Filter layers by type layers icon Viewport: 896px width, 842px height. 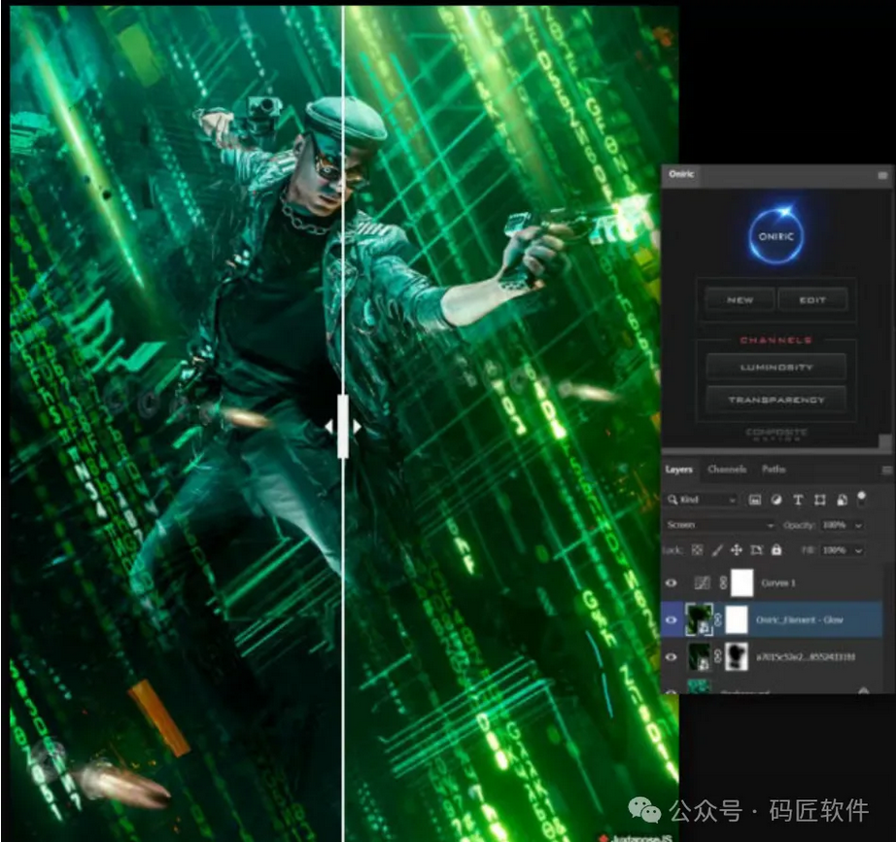pyautogui.click(x=798, y=500)
